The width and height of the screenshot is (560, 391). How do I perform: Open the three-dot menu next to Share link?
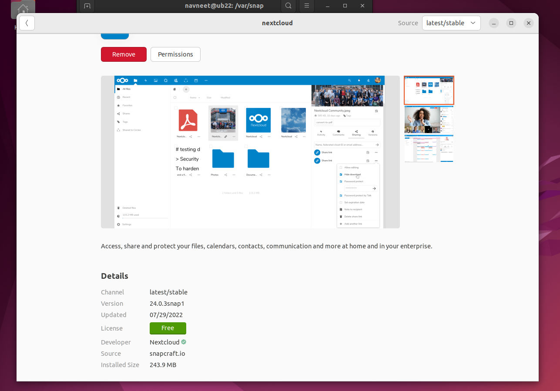tap(376, 153)
